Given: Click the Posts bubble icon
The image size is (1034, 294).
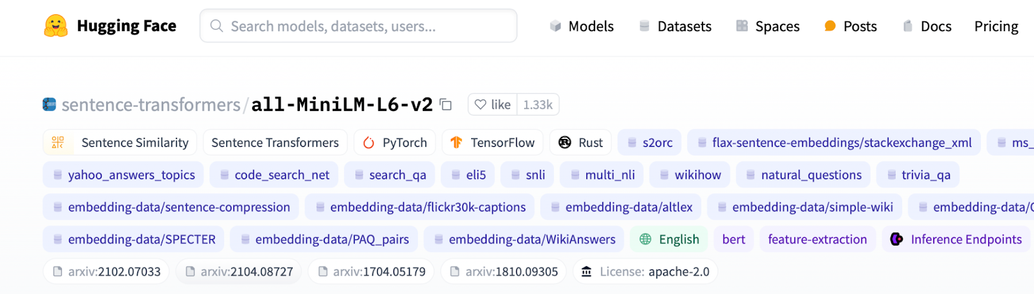Looking at the screenshot, I should (x=830, y=26).
